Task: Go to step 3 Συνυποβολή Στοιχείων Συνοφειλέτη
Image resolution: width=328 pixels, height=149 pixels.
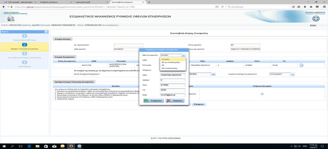Action: point(24,55)
